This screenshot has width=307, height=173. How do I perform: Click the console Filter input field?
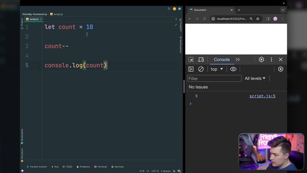tap(214, 78)
